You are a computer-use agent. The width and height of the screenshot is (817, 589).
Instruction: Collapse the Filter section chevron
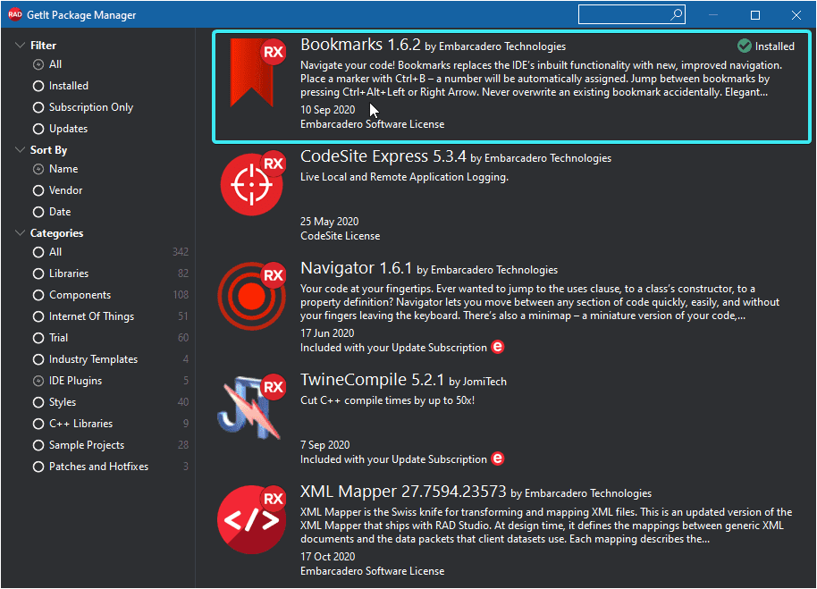pyautogui.click(x=21, y=46)
